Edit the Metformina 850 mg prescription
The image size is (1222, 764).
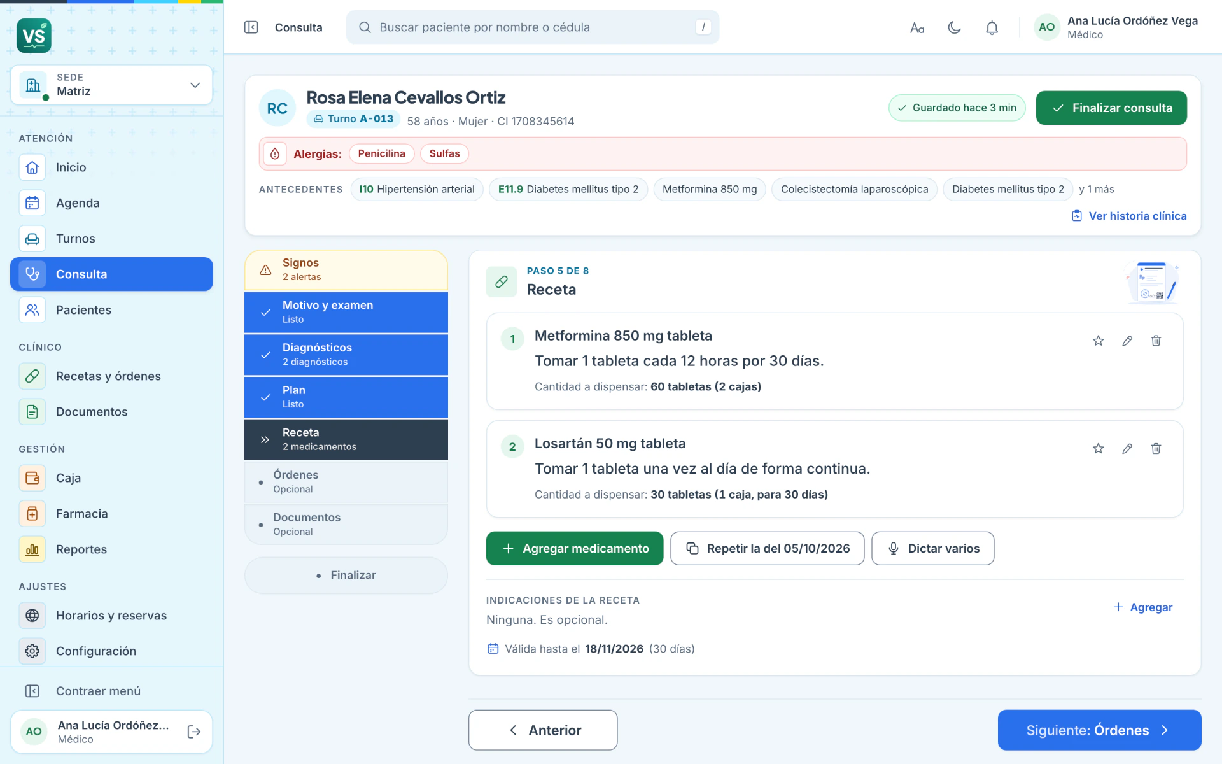click(1127, 341)
